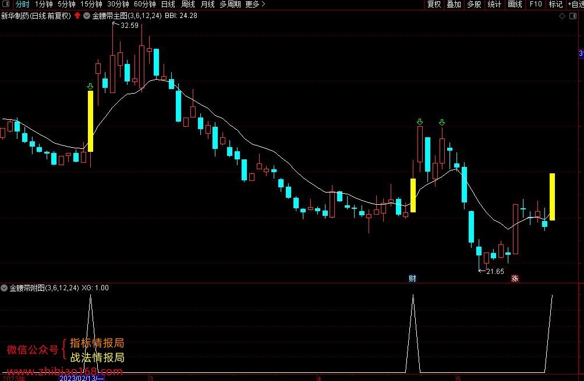The image size is (584, 381).
Task: Click the 统计 statistics button
Action: pos(494,5)
